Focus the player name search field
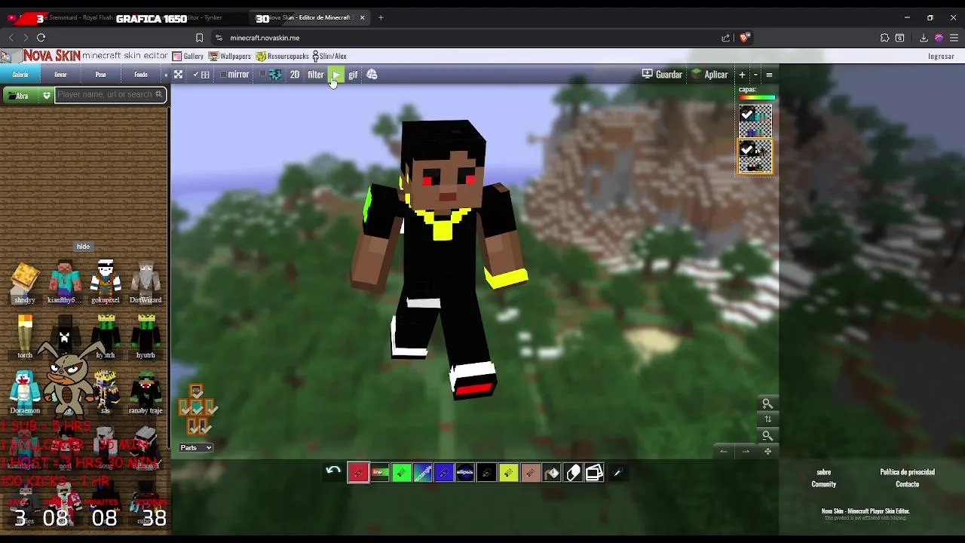Image resolution: width=965 pixels, height=543 pixels. (x=110, y=95)
